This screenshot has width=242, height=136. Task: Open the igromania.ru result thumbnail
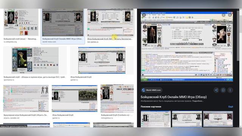[x=35, y=60]
